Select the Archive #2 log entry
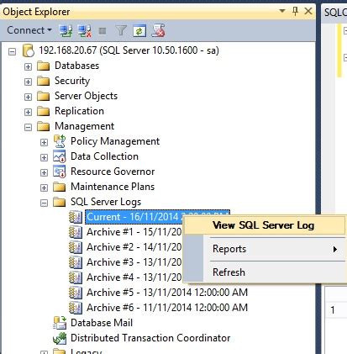The height and width of the screenshot is (354, 347). [x=134, y=247]
